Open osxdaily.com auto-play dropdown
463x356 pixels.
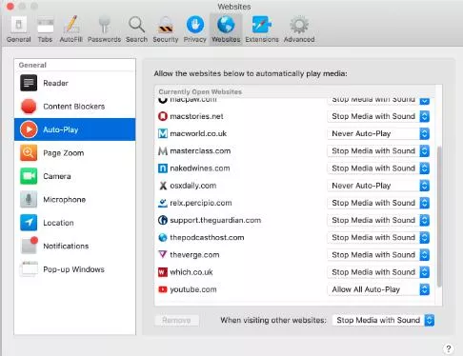[x=378, y=186]
